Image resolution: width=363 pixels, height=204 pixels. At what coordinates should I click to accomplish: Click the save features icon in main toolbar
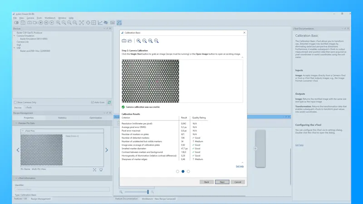click(23, 23)
